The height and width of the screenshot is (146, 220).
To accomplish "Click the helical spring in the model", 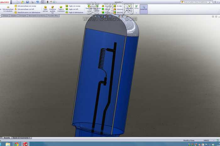I will click(102, 58).
